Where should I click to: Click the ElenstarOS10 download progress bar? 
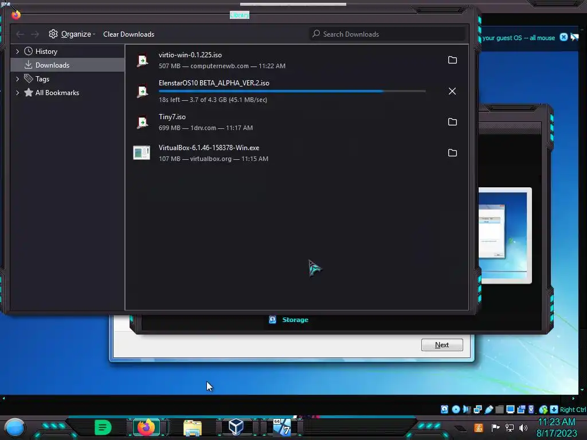tap(292, 91)
